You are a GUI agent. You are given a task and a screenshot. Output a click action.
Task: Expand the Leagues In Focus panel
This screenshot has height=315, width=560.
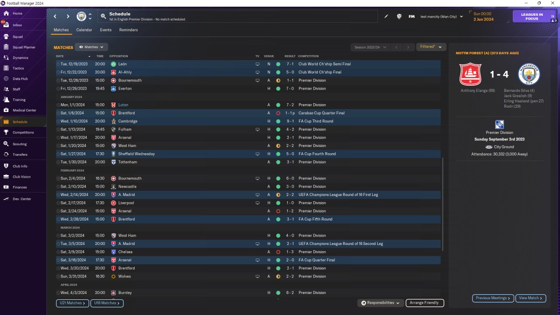pos(535,17)
